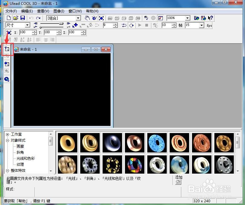The image size is (245, 205).
Task: Select the copper metallic ring thumbnail
Action: [134, 143]
